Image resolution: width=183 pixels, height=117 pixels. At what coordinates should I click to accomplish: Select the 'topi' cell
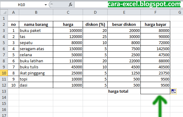click(x=36, y=79)
